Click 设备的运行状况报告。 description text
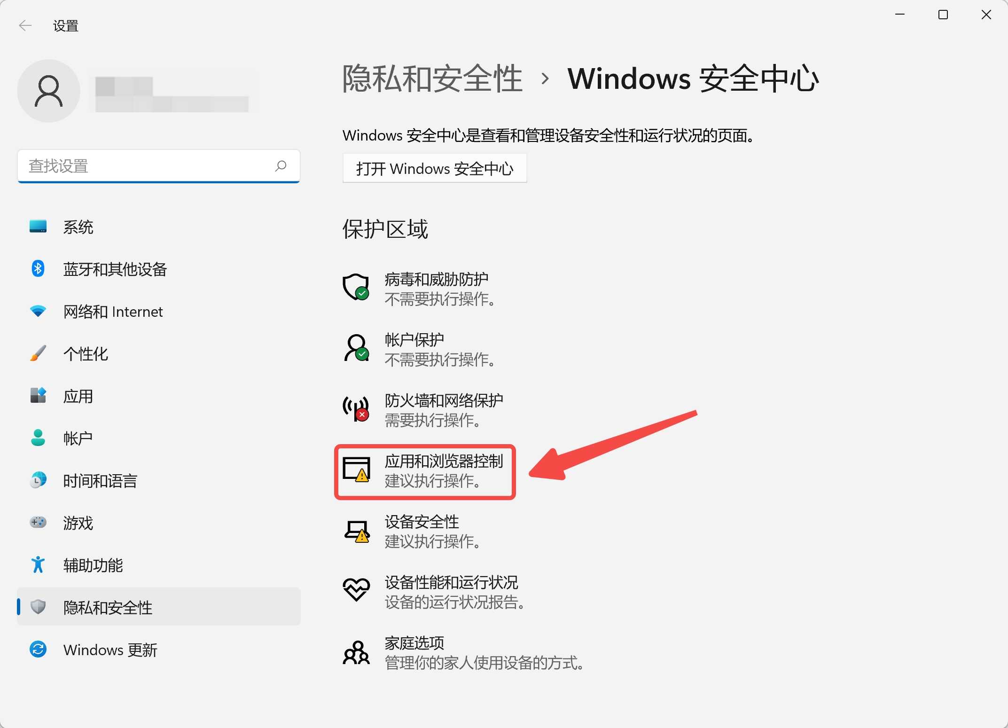Screen dimensions: 1008x728 tap(455, 602)
